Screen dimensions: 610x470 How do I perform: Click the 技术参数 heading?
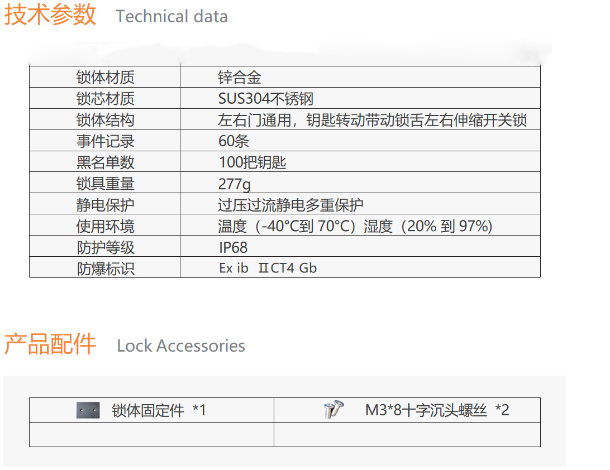point(50,15)
